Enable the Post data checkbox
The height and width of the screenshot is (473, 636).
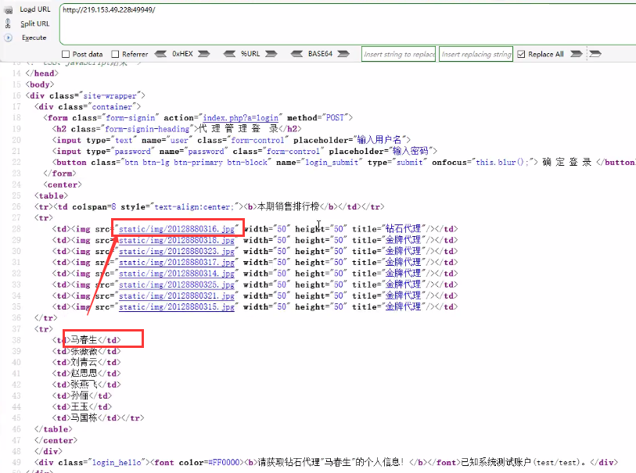point(66,54)
